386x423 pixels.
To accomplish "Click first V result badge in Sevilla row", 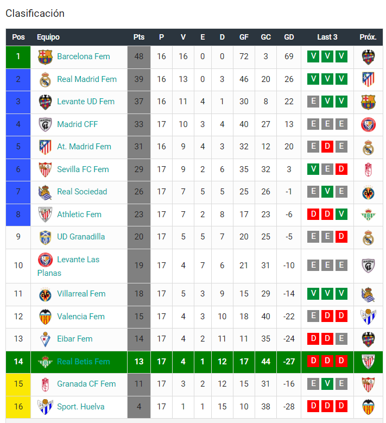I will (x=313, y=169).
